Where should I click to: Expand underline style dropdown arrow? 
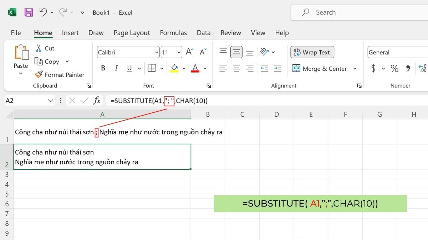click(139, 68)
